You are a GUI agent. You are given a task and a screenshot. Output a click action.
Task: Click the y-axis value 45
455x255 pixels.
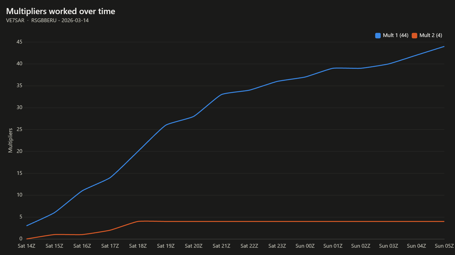coord(19,42)
